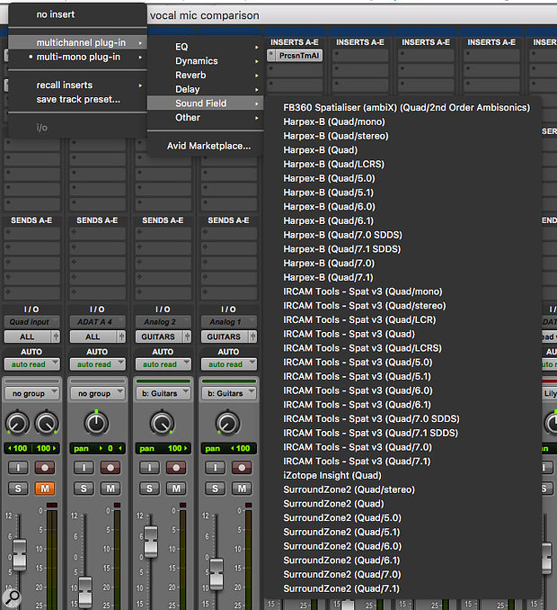Open auto read dropdown on Analog 1 track
This screenshot has width=557, height=610.
[x=229, y=364]
